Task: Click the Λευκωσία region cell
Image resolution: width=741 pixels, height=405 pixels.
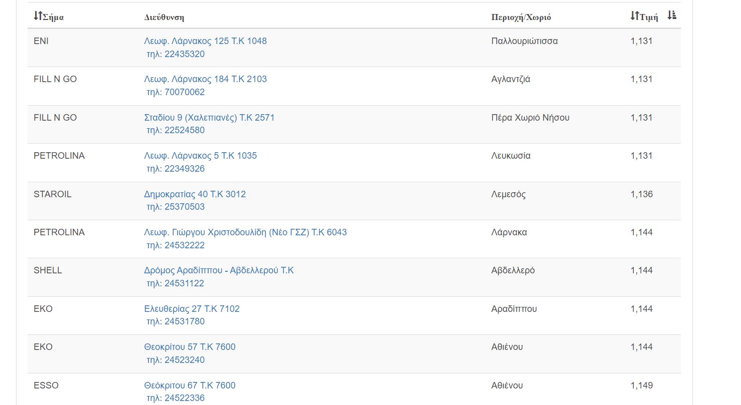Action: point(511,156)
